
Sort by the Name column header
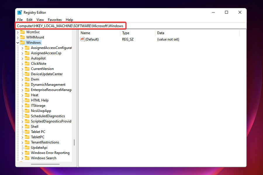pos(100,33)
